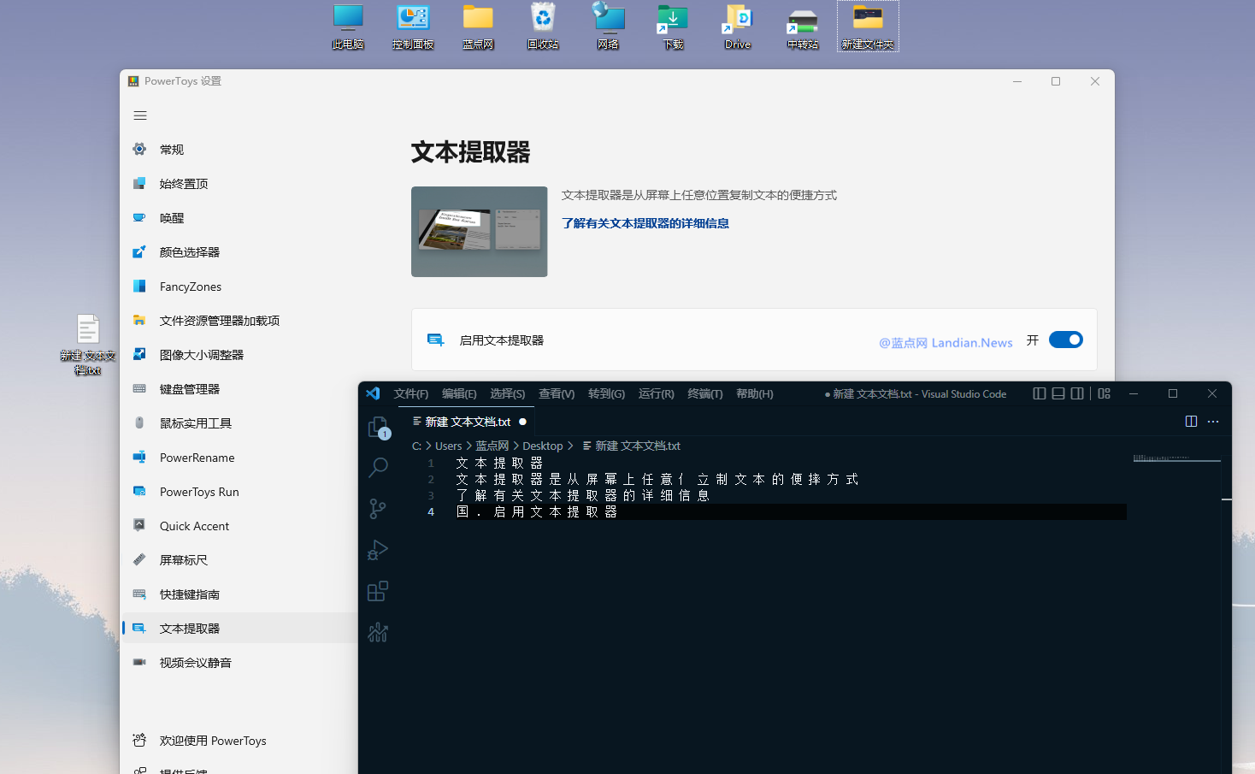This screenshot has height=774, width=1255.
Task: Click the VS Code editor minimap
Action: 1177,458
